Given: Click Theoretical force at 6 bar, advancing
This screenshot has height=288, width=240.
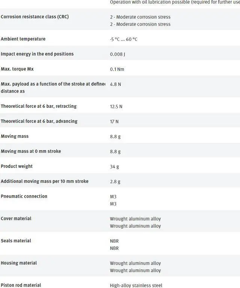Looking at the screenshot, I should pyautogui.click(x=39, y=121).
